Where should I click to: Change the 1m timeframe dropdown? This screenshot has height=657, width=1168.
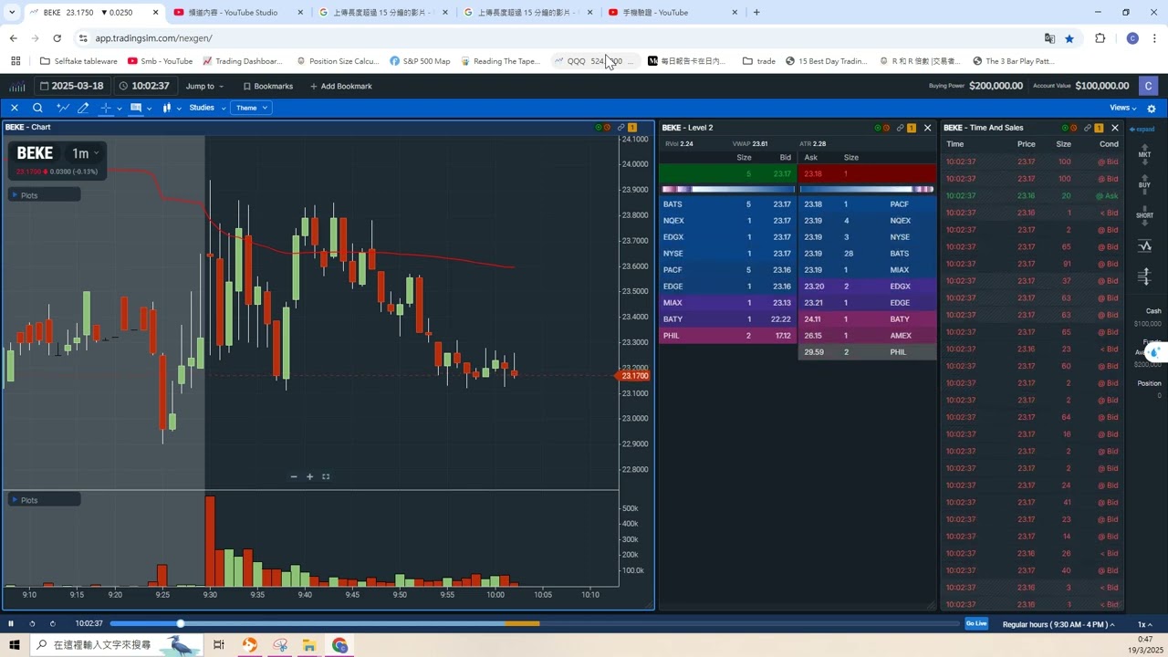(x=86, y=153)
